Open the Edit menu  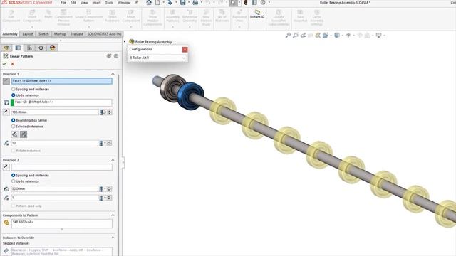(73, 3)
